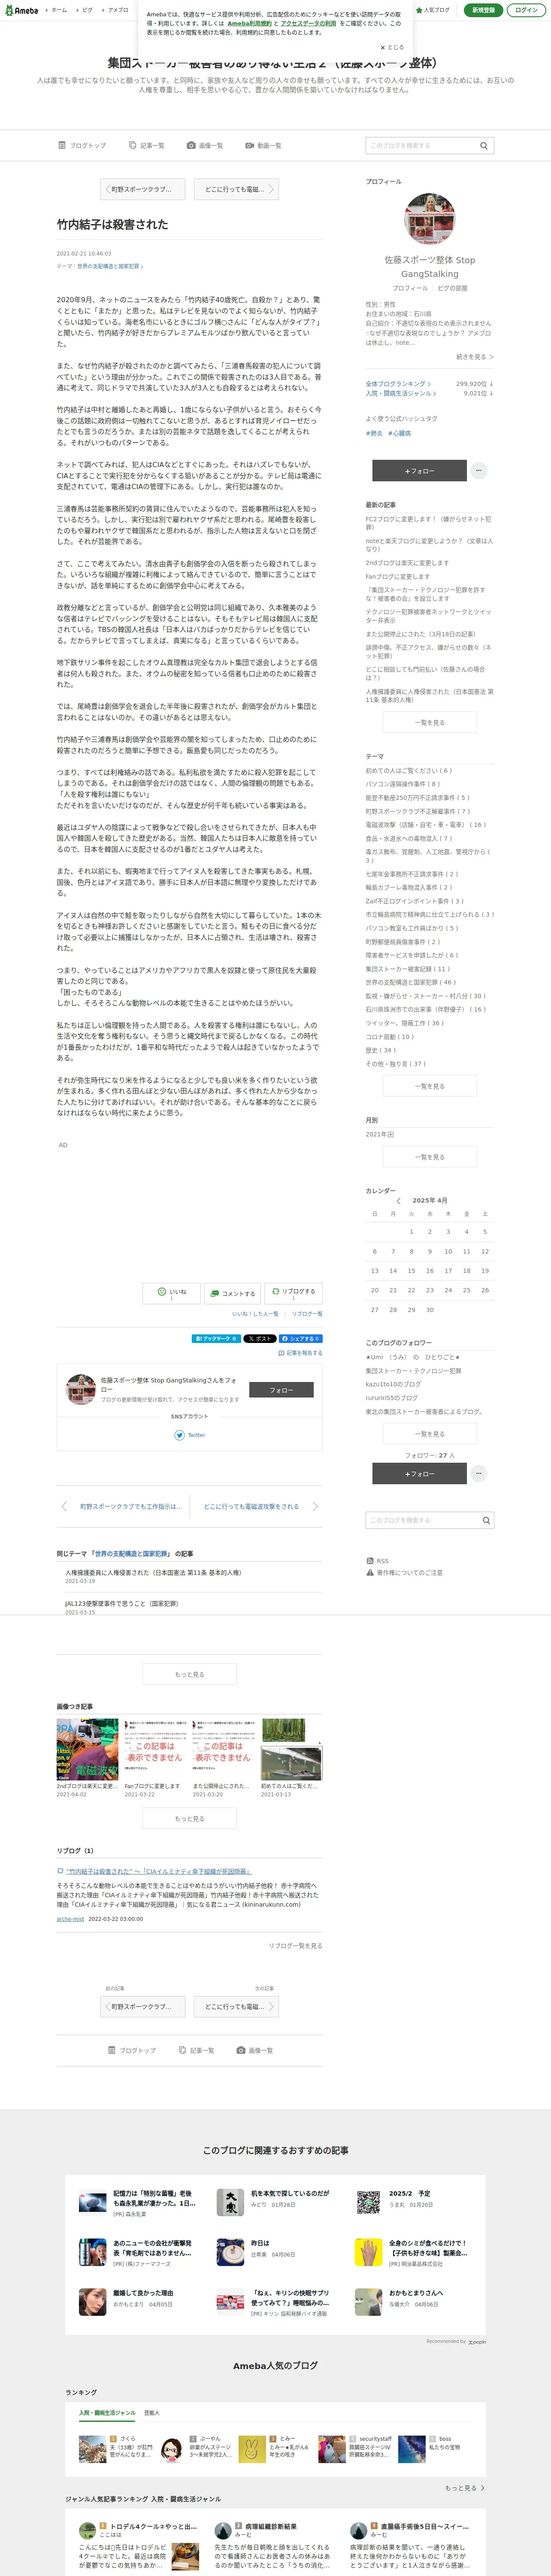Click the 記事を報告する report link

coord(300,1353)
